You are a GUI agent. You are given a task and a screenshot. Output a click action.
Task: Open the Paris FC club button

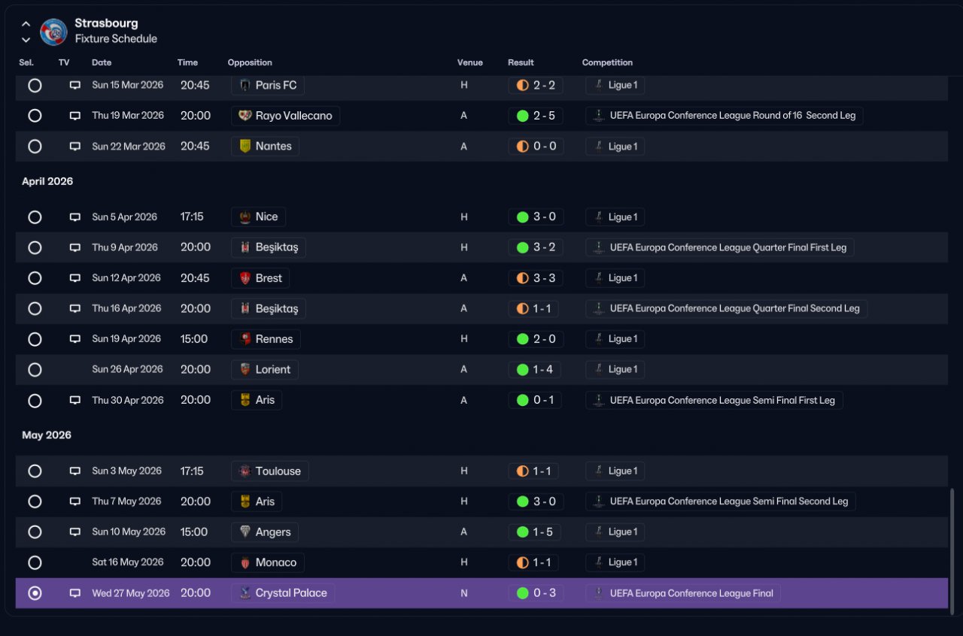click(268, 85)
